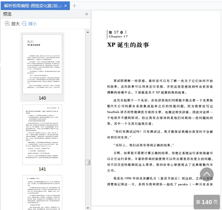Click the line beginning 我是在1996年的圣灰瞻礼日
The image size is (222, 210).
point(163,178)
